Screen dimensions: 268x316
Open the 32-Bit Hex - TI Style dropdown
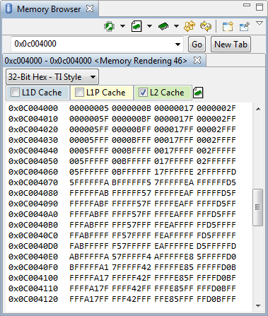52,77
